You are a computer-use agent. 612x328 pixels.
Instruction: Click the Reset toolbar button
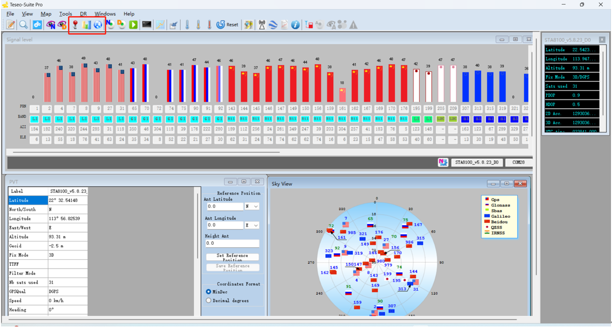coord(227,25)
